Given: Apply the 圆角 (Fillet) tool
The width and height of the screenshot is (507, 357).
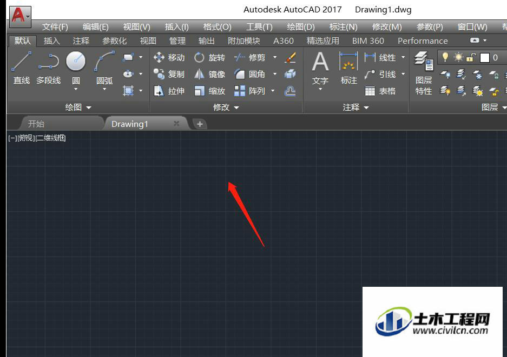Looking at the screenshot, I should point(249,74).
